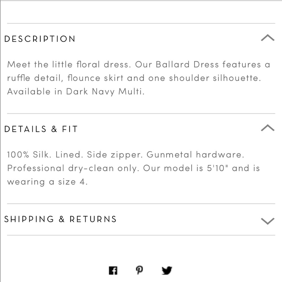282x282 pixels.
Task: Click the model height 5'10" text
Action: (x=217, y=168)
